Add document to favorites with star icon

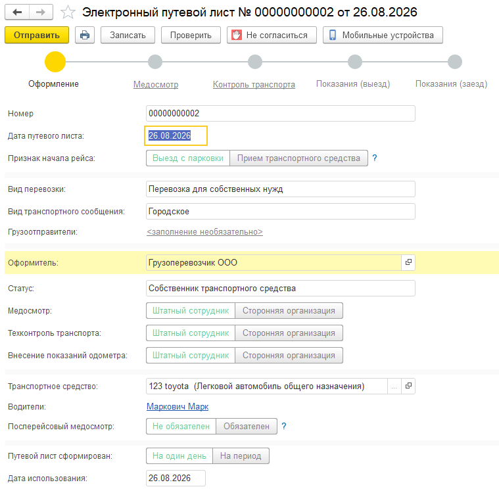[68, 12]
